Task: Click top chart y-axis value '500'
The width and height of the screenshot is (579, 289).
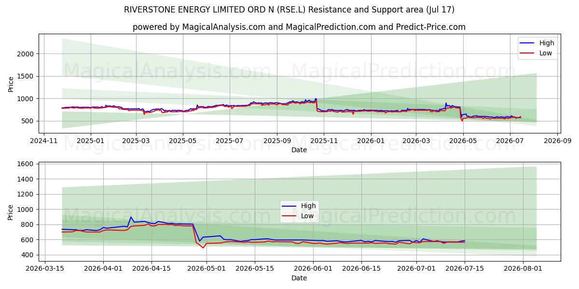Action: pos(28,121)
